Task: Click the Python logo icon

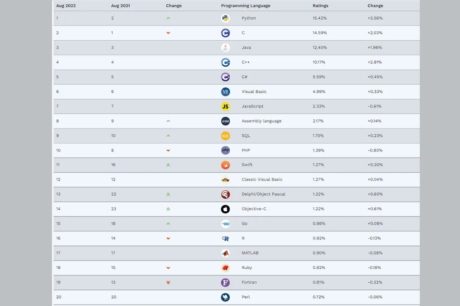Action: (x=225, y=18)
